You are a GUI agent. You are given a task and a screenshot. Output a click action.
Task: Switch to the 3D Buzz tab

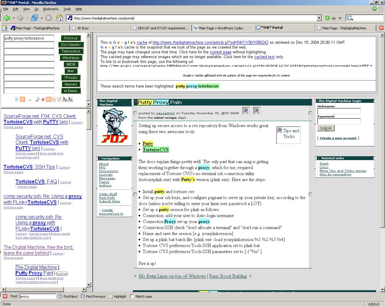pos(83,28)
